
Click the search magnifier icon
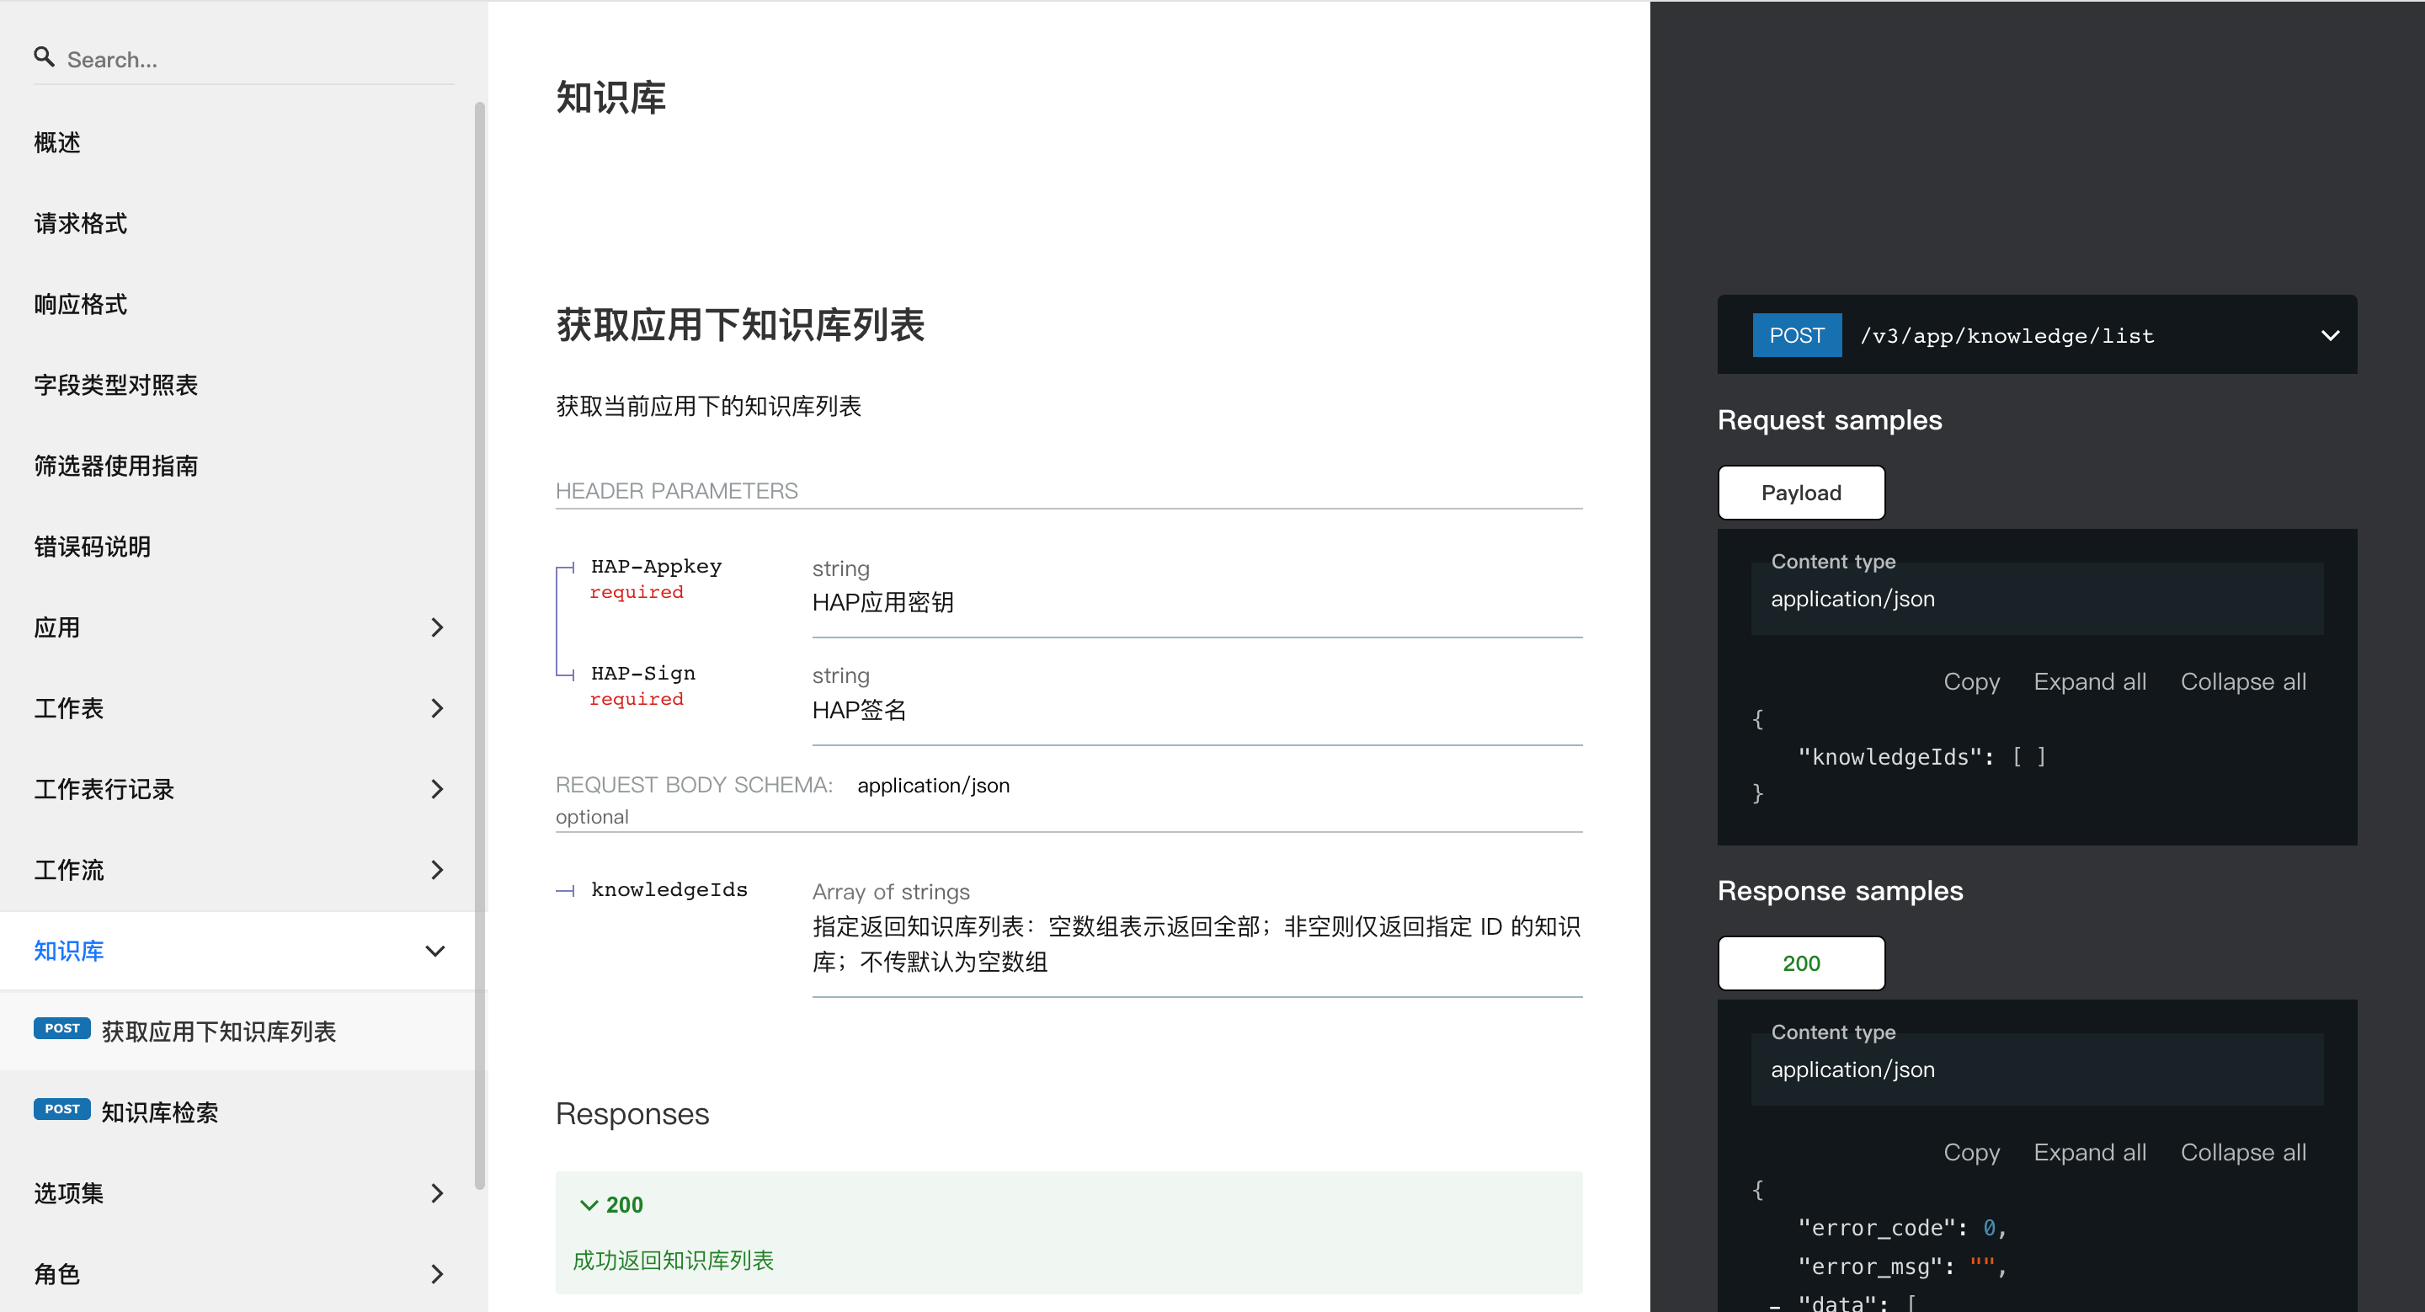(x=43, y=58)
